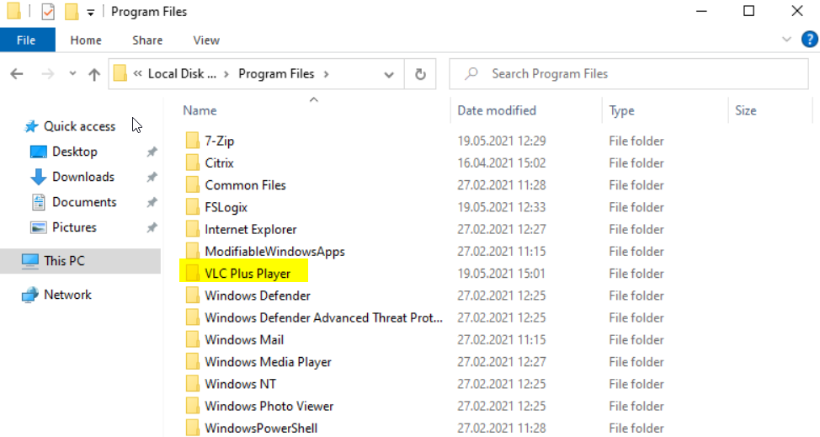Click the ModifiableWindowsApps folder icon
820x437 pixels.
pos(193,251)
